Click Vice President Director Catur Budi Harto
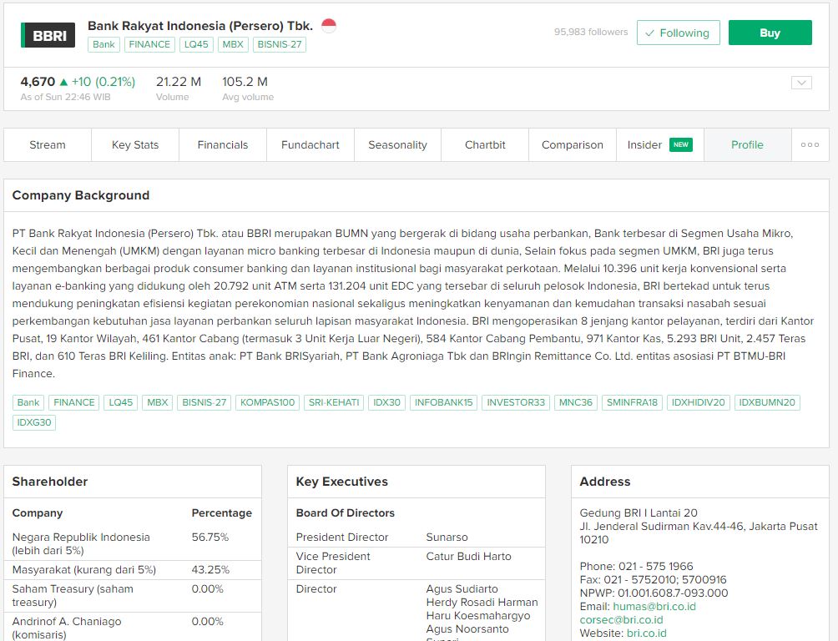 (469, 557)
